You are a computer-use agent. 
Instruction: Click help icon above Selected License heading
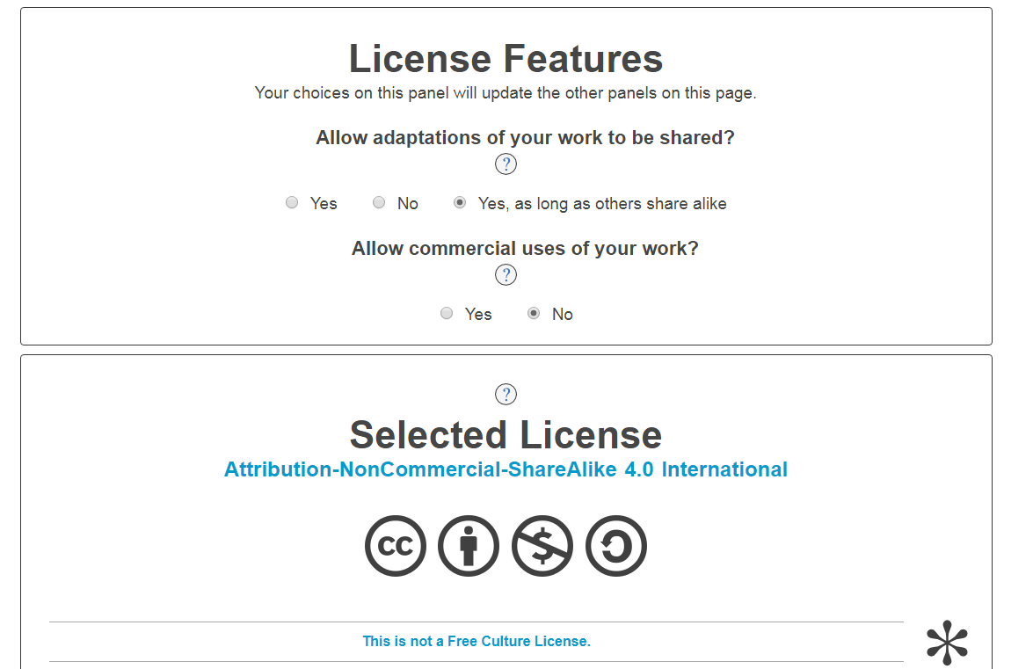506,394
